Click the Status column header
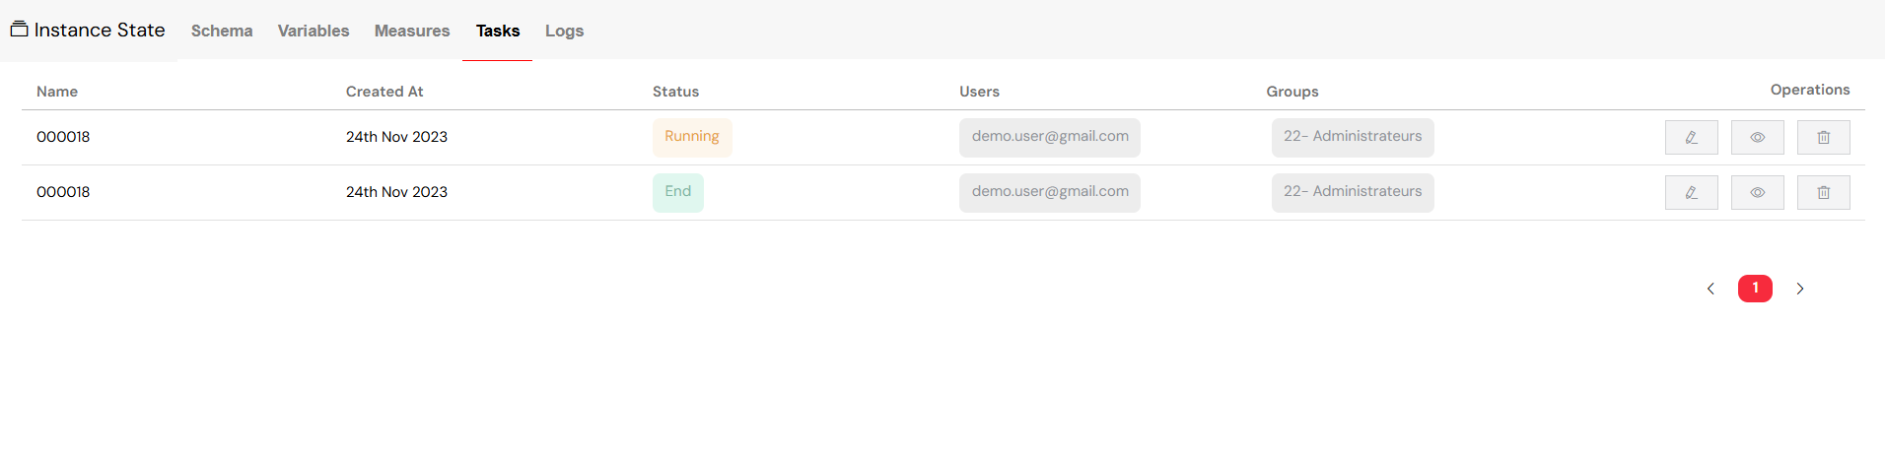This screenshot has width=1885, height=456. click(x=675, y=92)
